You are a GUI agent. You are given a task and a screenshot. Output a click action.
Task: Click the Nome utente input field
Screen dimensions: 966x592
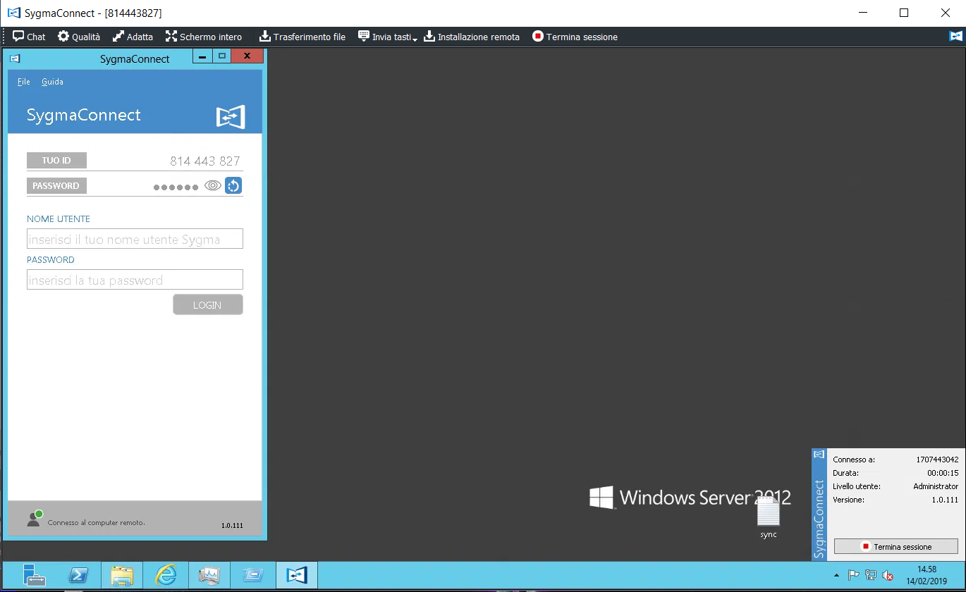[x=135, y=239]
